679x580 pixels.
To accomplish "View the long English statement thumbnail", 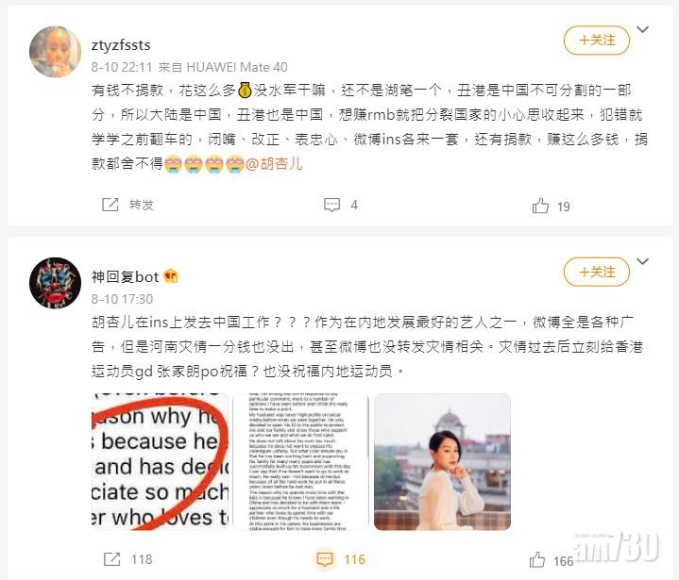I will [300, 462].
